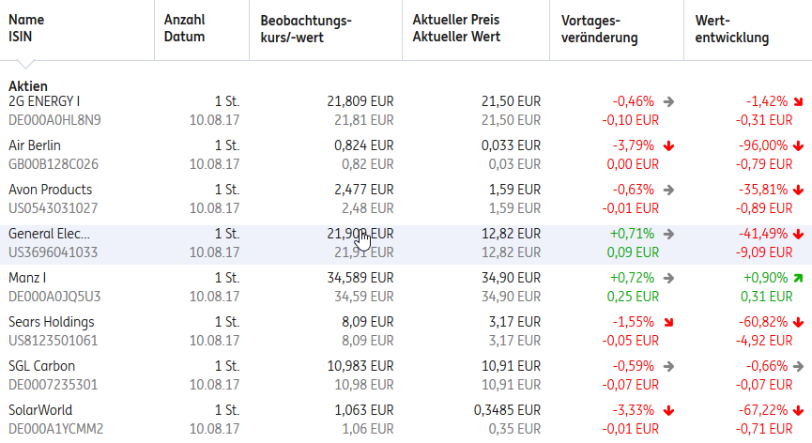The width and height of the screenshot is (812, 443).
Task: Select the Avon Products stock name
Action: (x=50, y=189)
